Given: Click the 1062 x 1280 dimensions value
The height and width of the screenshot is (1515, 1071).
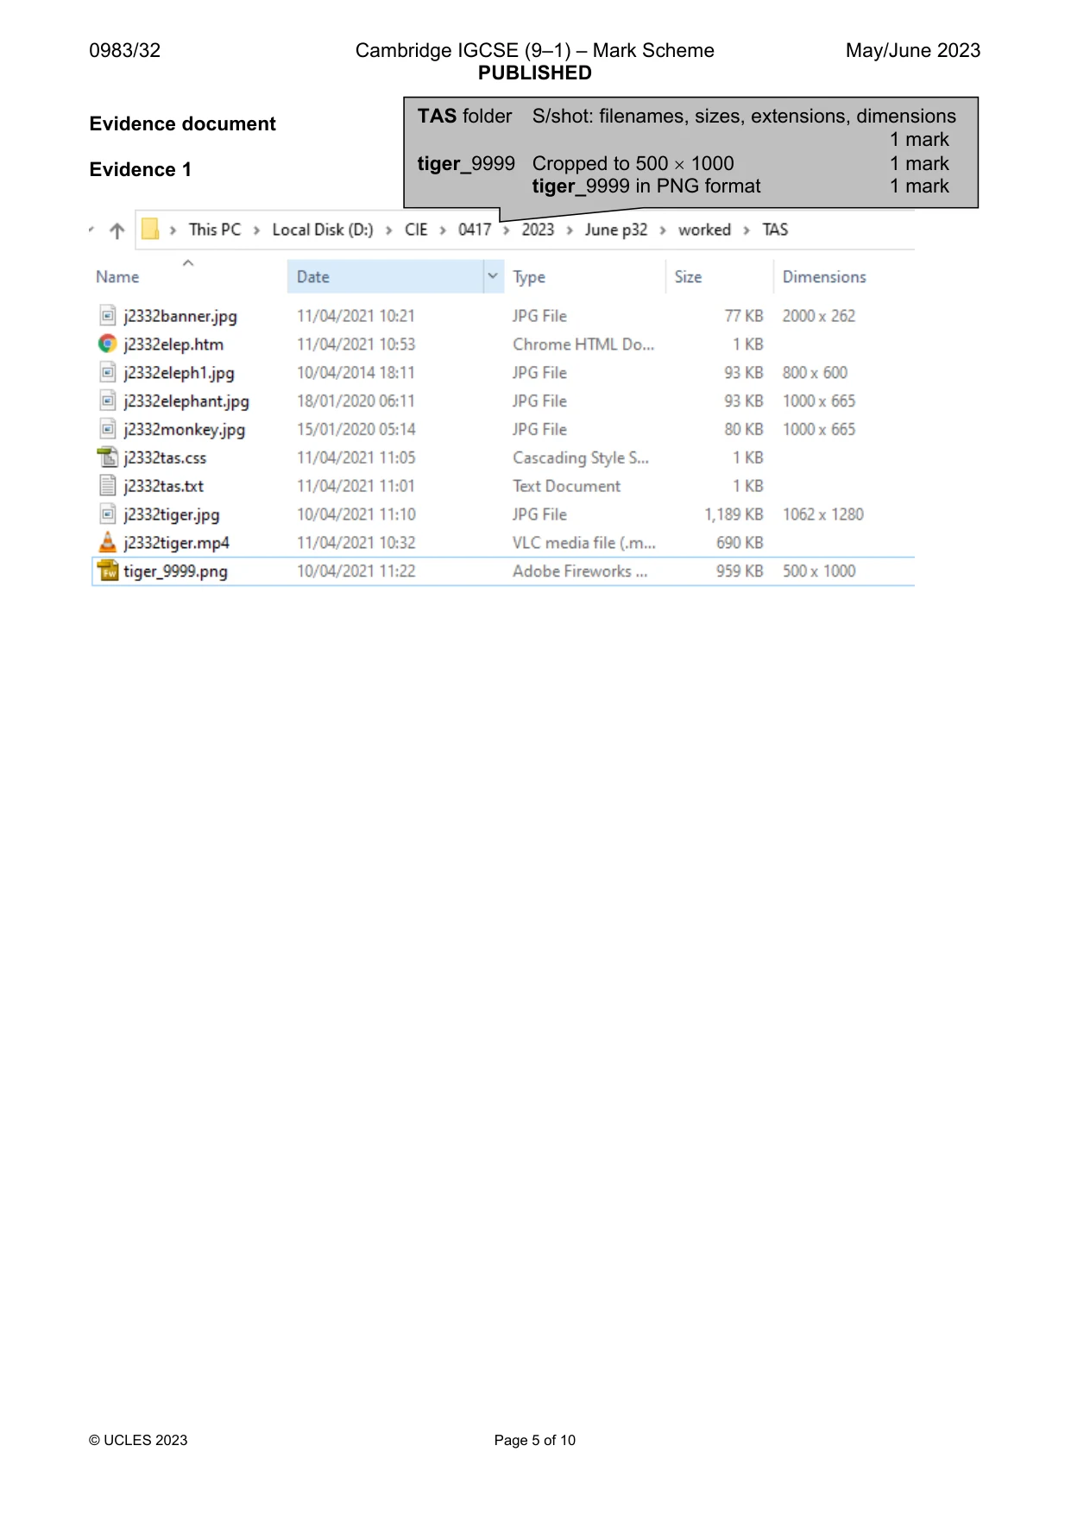Looking at the screenshot, I should point(823,514).
